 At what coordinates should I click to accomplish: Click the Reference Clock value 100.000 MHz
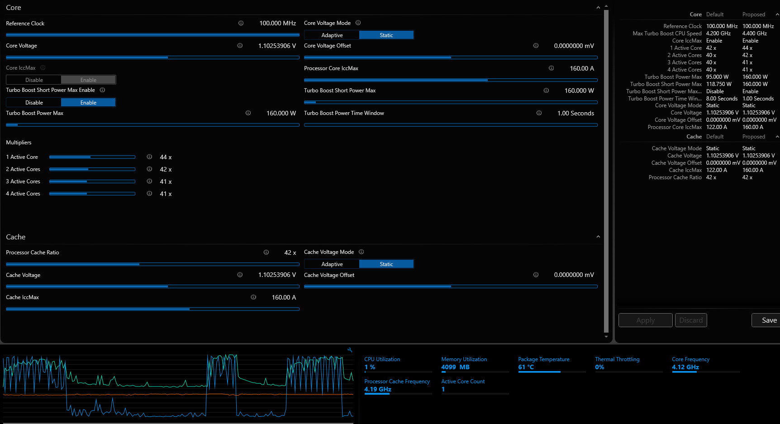(x=277, y=23)
